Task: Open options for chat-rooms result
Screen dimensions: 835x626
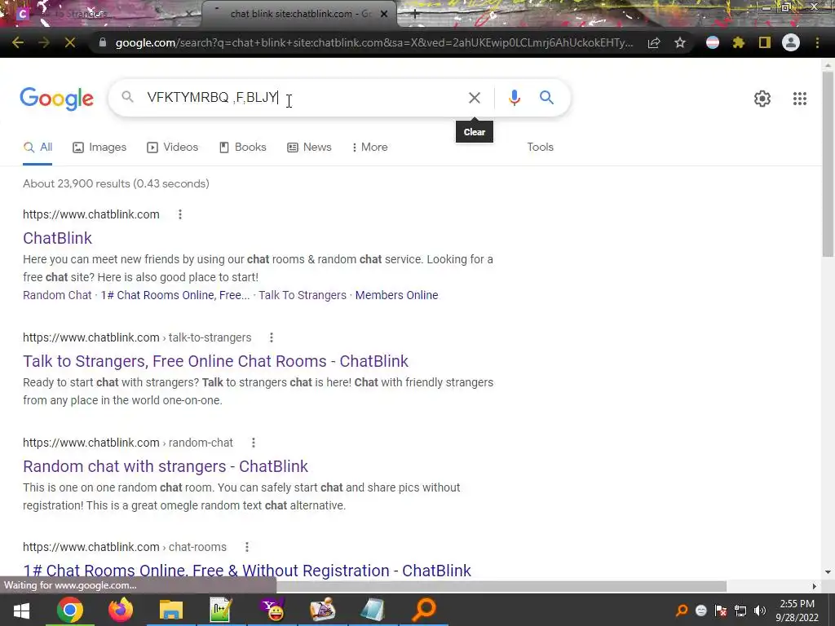Action: 246,547
